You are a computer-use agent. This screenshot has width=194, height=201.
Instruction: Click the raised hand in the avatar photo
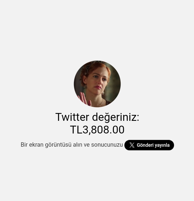pyautogui.click(x=85, y=99)
